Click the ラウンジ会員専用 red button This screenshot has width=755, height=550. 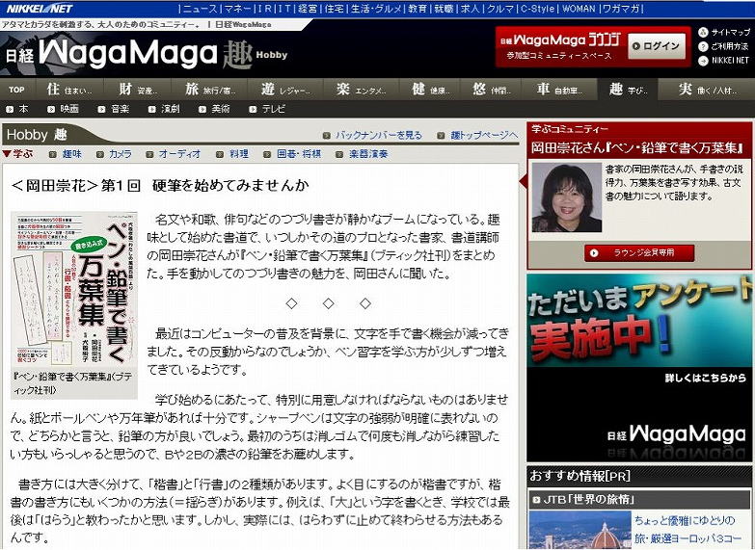[x=639, y=252]
